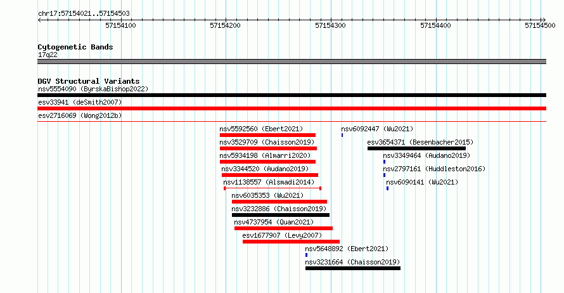
Task: Select the black nsv5554090 variant bar
Action: pos(292,95)
